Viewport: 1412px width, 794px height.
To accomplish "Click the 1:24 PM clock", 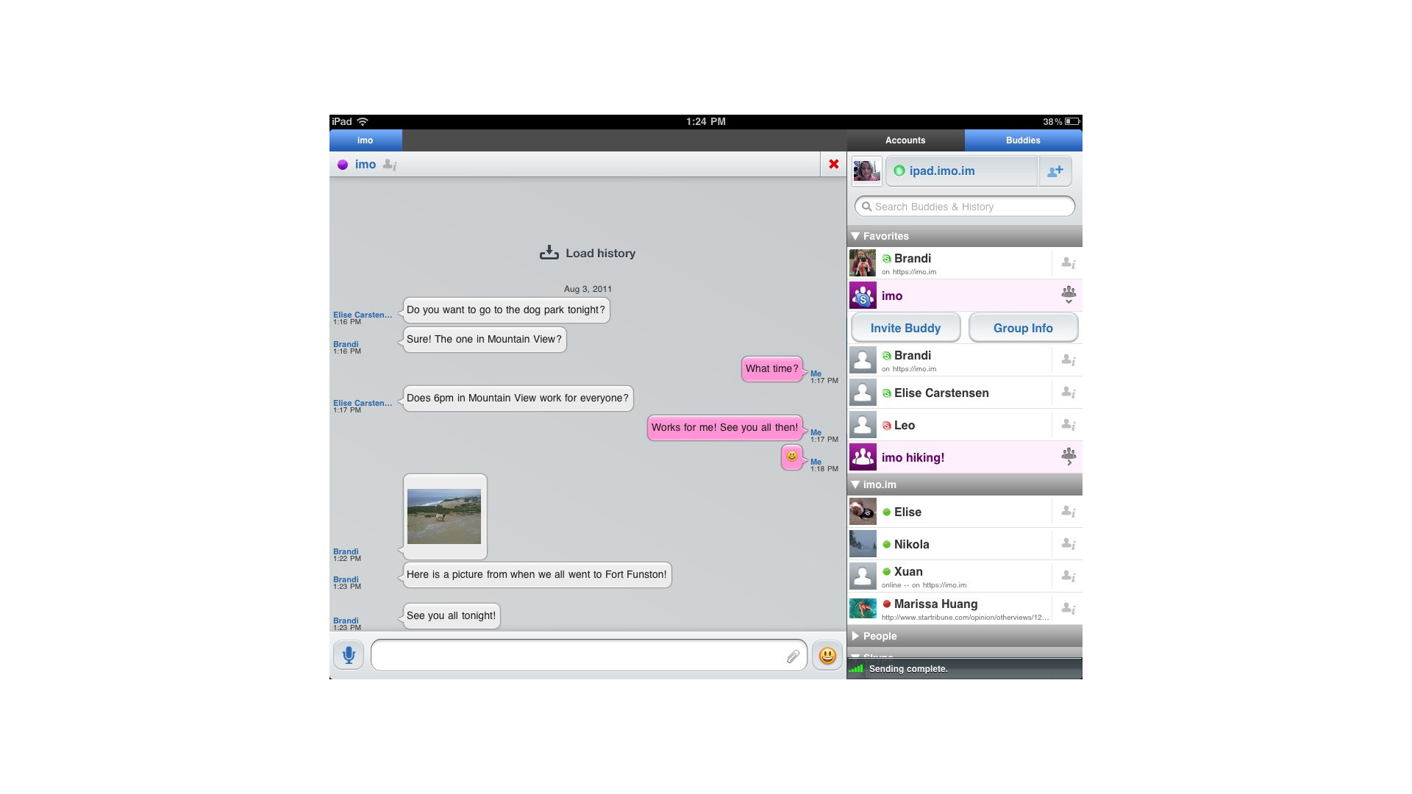I will [706, 121].
